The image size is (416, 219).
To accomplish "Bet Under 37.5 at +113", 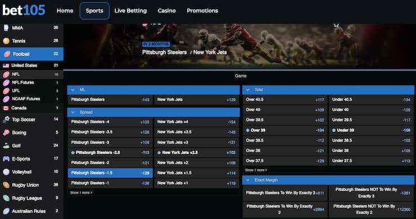I will point(372,161).
